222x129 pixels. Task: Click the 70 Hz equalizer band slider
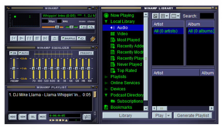(x=33, y=68)
